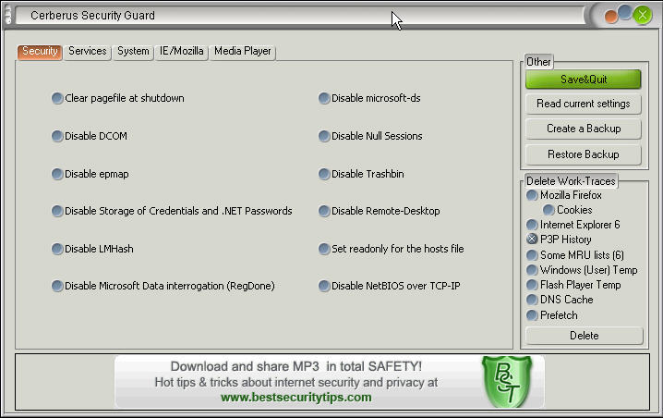Toggle Disable Storage of Credentials option
This screenshot has width=663, height=418.
[x=57, y=211]
